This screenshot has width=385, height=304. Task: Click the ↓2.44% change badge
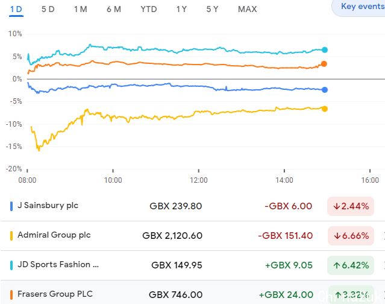351,206
